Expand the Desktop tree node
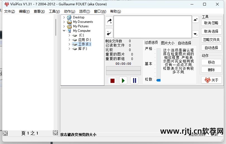 pos(64,17)
